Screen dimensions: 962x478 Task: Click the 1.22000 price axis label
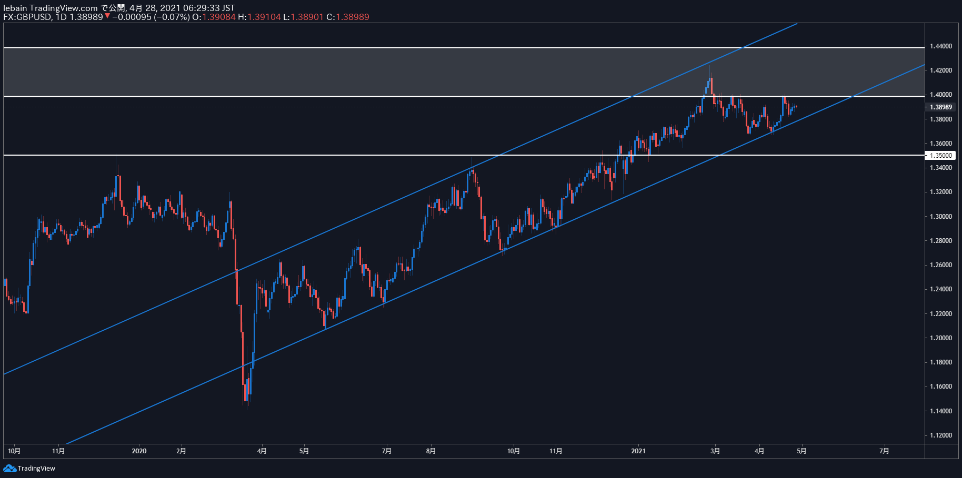point(940,313)
